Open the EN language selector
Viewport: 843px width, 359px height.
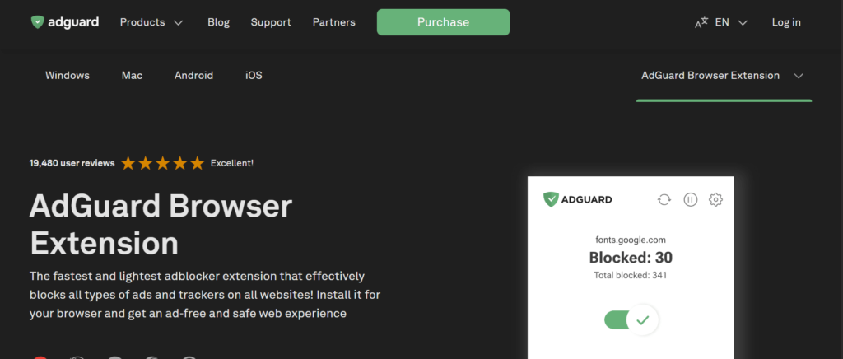[730, 22]
